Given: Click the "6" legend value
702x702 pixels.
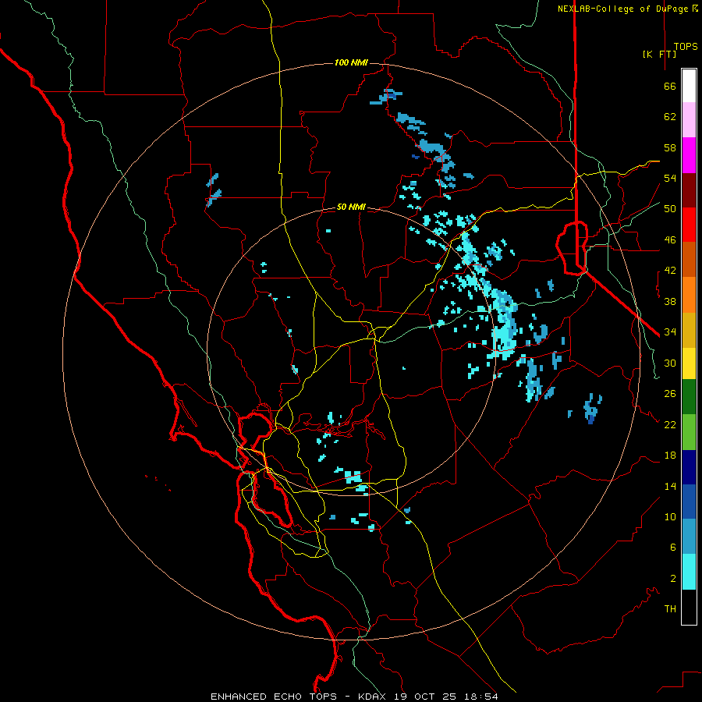Looking at the screenshot, I should (673, 548).
